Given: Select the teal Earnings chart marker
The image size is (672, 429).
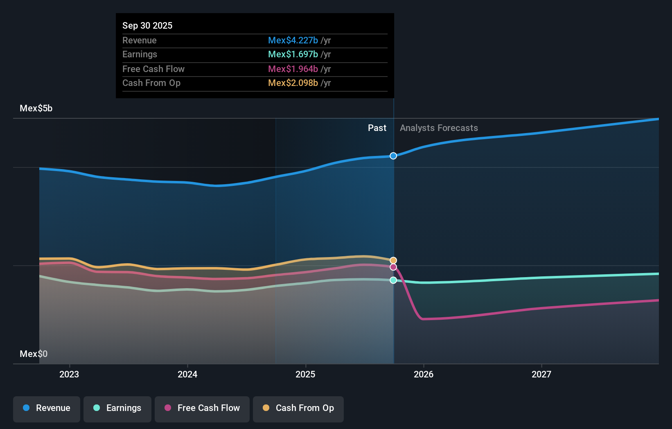Looking at the screenshot, I should pos(393,280).
